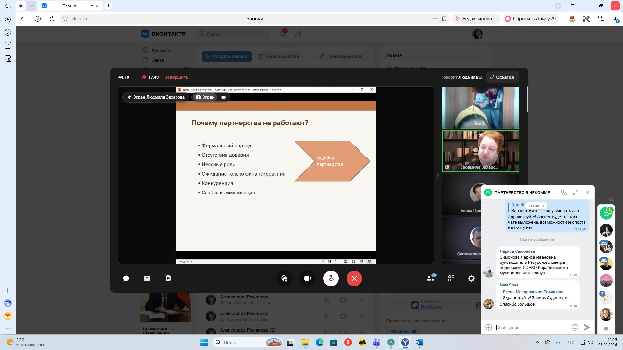Image resolution: width=623 pixels, height=350 pixels.
Task: Open the participants list showing 28
Action: pos(431,278)
